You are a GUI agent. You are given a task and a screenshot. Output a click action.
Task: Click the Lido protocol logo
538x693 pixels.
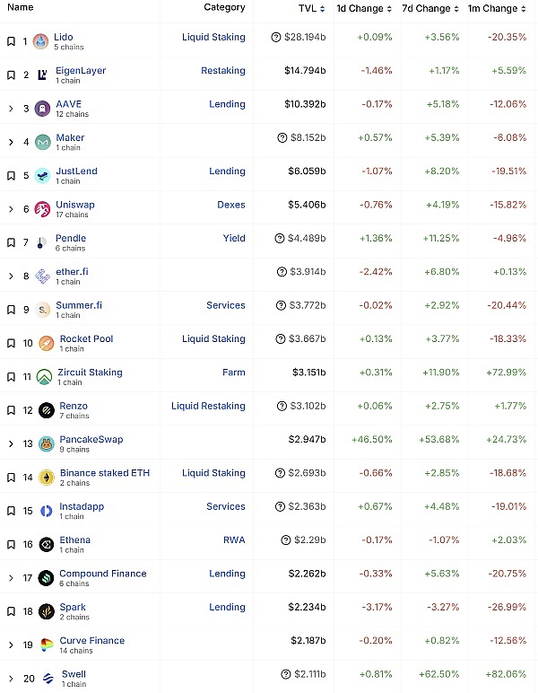pos(41,41)
